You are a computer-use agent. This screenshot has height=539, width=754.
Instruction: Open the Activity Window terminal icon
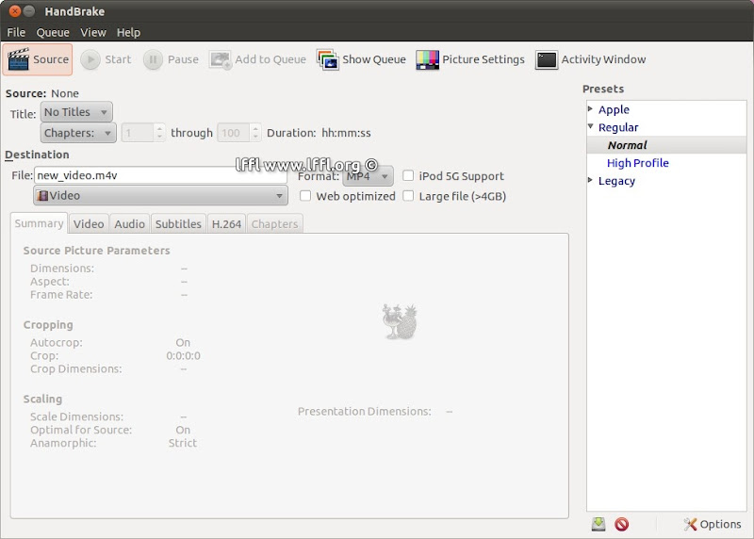pyautogui.click(x=547, y=59)
